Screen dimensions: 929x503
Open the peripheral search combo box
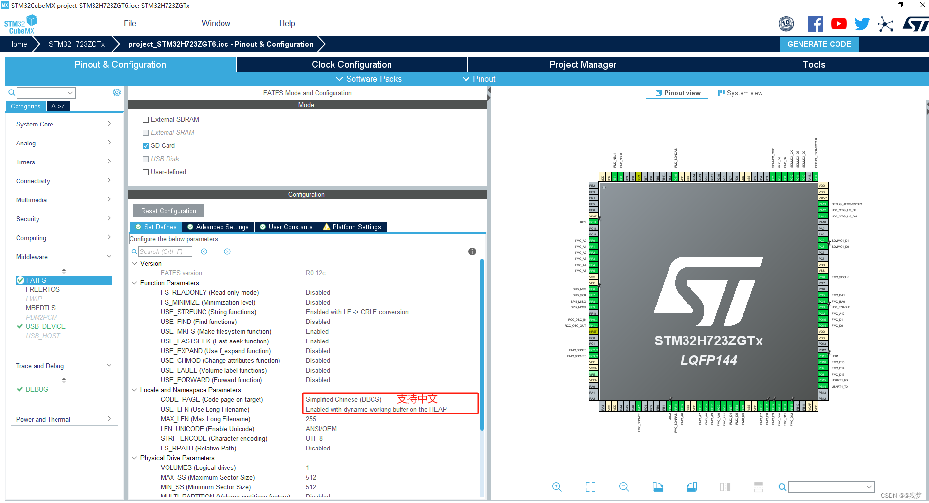(x=46, y=92)
